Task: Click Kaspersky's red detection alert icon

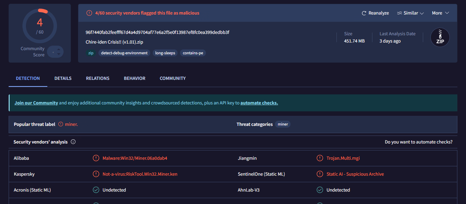Action: point(96,174)
